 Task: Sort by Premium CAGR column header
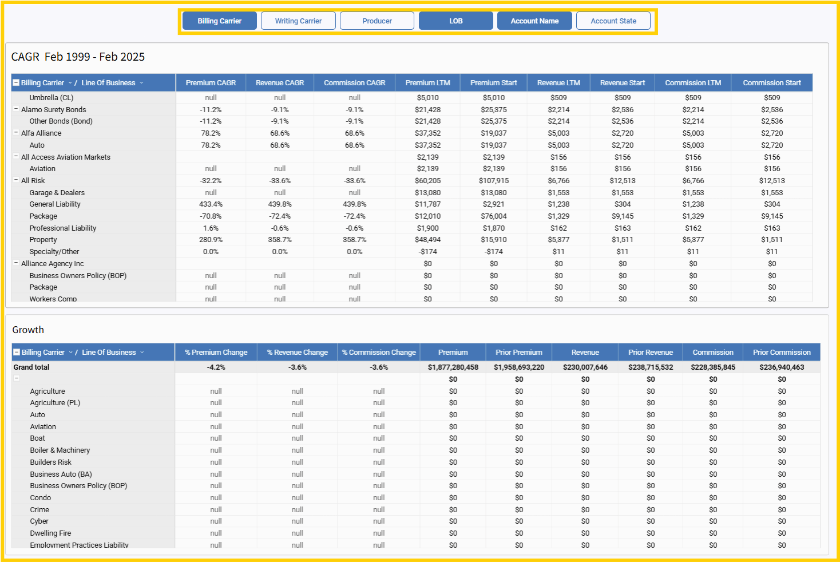point(211,83)
